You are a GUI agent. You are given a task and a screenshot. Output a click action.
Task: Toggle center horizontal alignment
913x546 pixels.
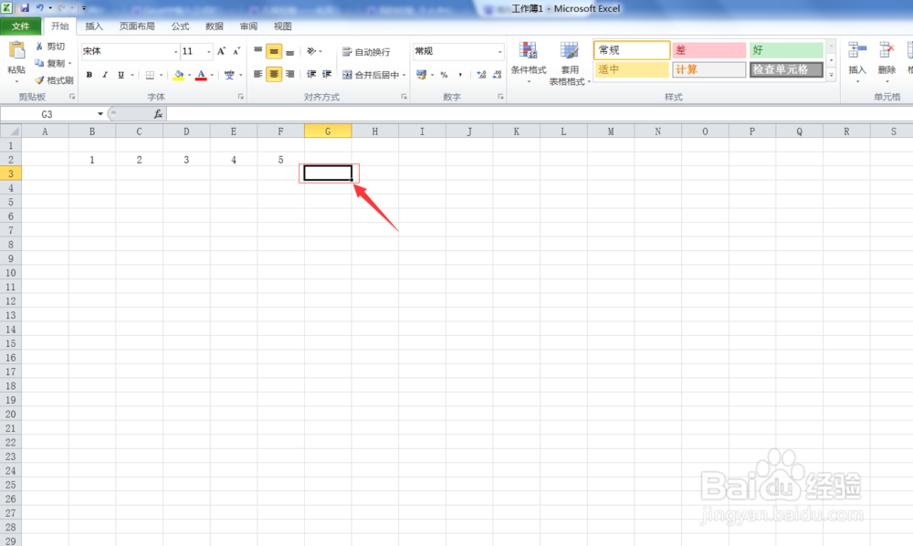tap(274, 74)
